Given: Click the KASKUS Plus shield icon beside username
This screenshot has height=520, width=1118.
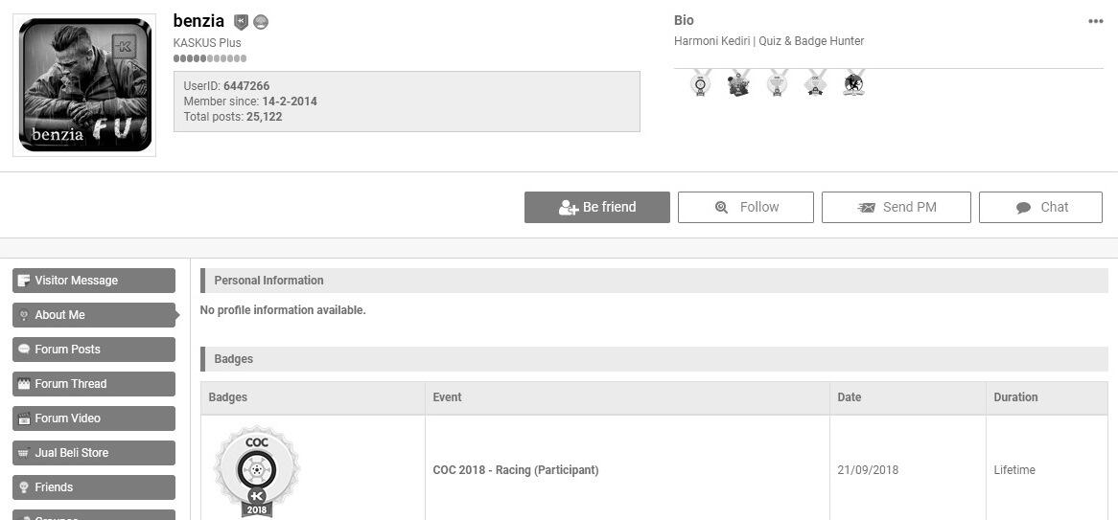Looking at the screenshot, I should [x=242, y=22].
